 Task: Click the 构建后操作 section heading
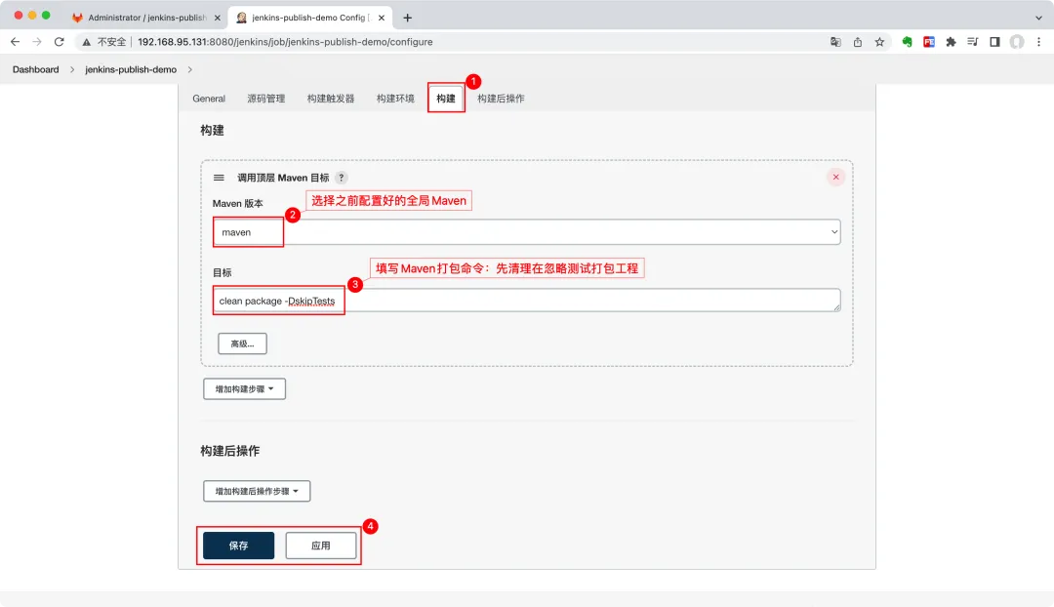(x=230, y=451)
